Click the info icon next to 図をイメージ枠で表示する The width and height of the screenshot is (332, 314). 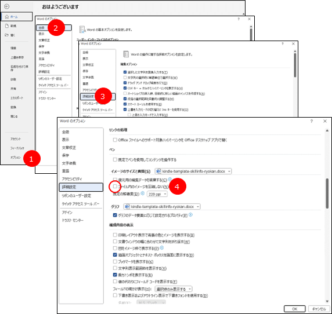(162, 247)
